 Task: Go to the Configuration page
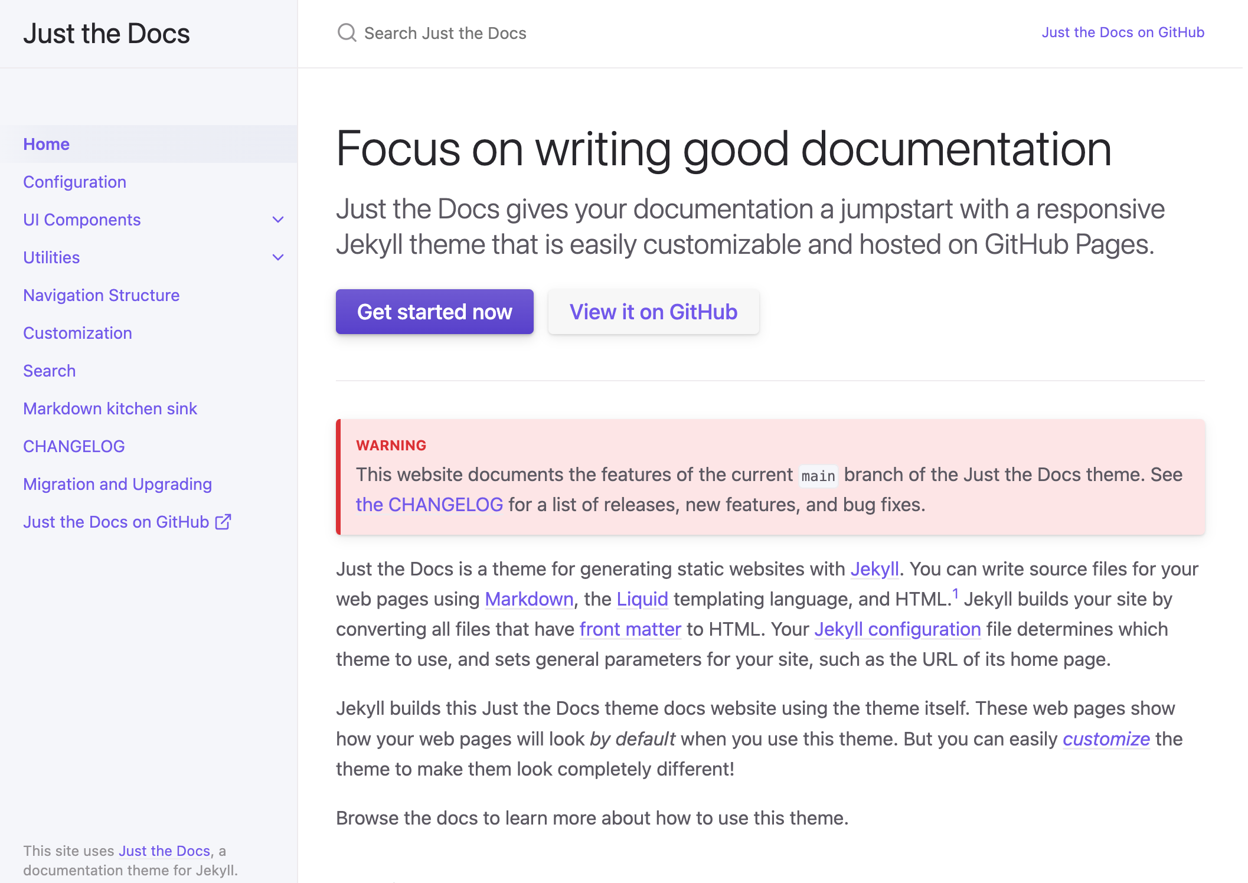(75, 182)
